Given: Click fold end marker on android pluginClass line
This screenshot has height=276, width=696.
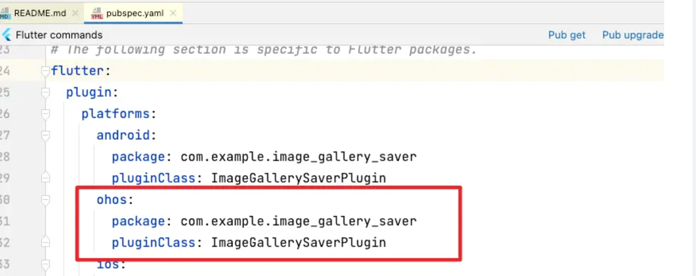Looking at the screenshot, I should tap(45, 178).
